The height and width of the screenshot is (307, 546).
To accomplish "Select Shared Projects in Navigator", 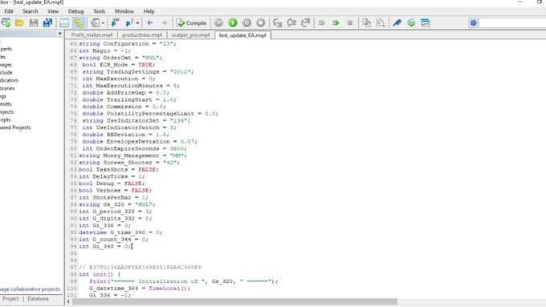I will click(15, 127).
